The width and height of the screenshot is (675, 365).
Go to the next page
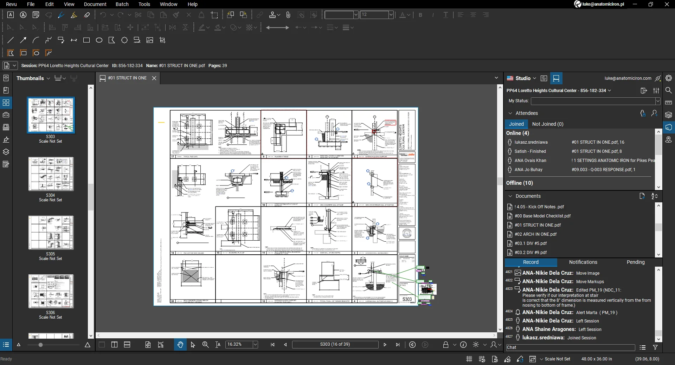385,345
